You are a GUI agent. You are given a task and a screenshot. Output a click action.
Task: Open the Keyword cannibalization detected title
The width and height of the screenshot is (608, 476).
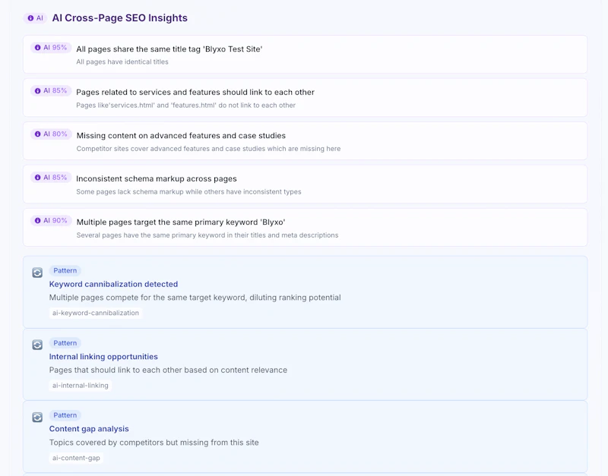113,284
